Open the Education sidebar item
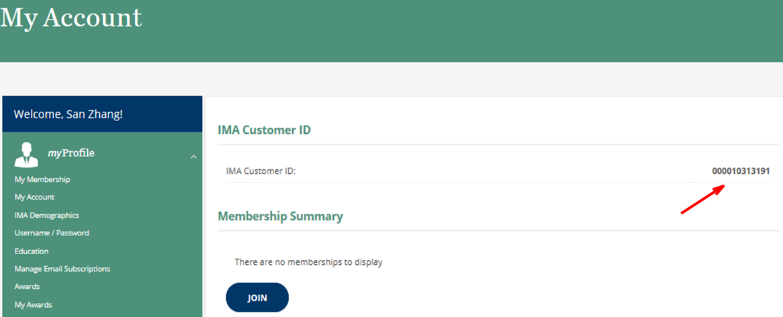 coord(32,251)
